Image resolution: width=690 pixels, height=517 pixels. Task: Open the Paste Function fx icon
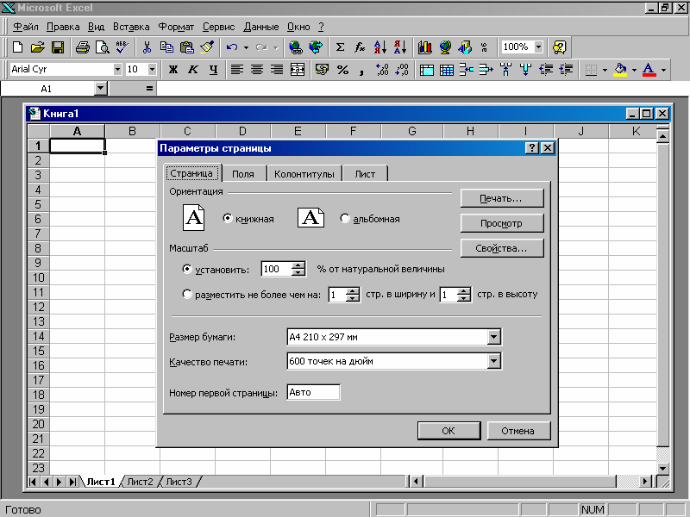tap(360, 47)
